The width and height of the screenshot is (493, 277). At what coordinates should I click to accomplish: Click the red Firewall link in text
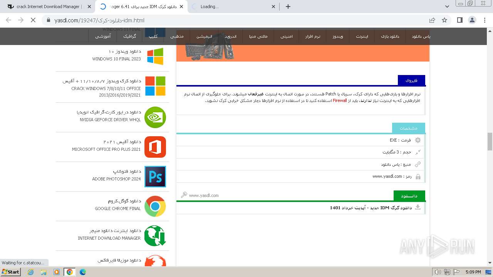point(340,100)
